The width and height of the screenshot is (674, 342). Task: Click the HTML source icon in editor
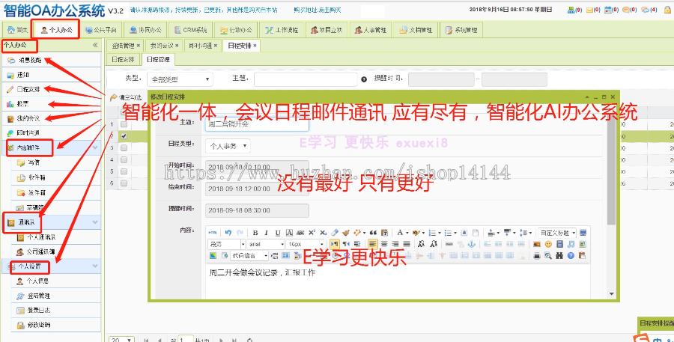point(213,233)
